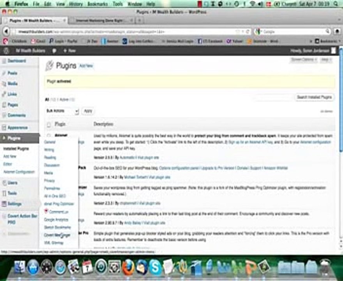This screenshot has height=281, width=343.
Task: Select Google Analytics in Settings flyout
Action: coord(56,219)
